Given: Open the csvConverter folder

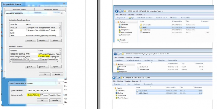Looking at the screenshot, I should (147, 25).
